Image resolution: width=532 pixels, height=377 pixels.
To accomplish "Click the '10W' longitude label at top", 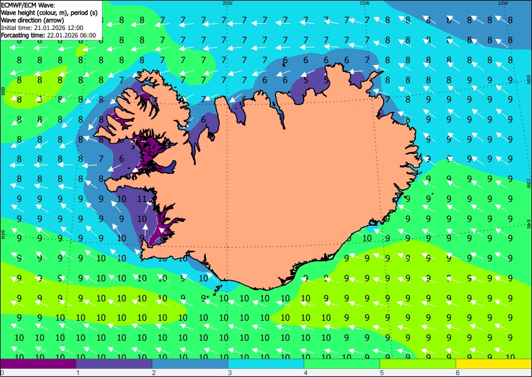I will coord(503,3).
